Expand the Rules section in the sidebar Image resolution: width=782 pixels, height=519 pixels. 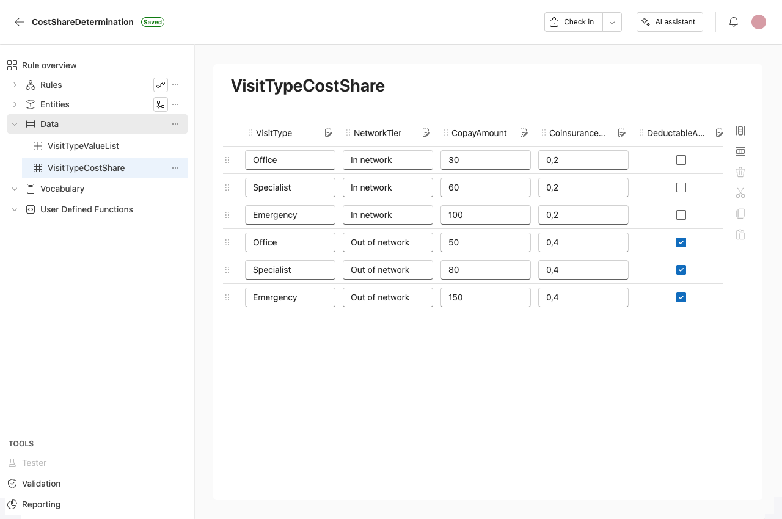15,85
